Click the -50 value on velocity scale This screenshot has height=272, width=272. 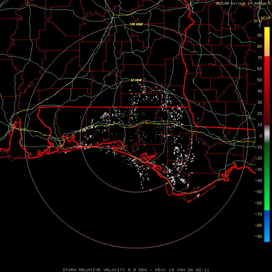point(258,192)
